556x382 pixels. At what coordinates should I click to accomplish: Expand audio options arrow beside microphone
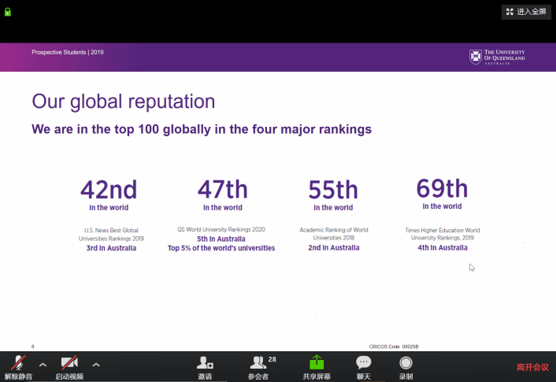(43, 365)
